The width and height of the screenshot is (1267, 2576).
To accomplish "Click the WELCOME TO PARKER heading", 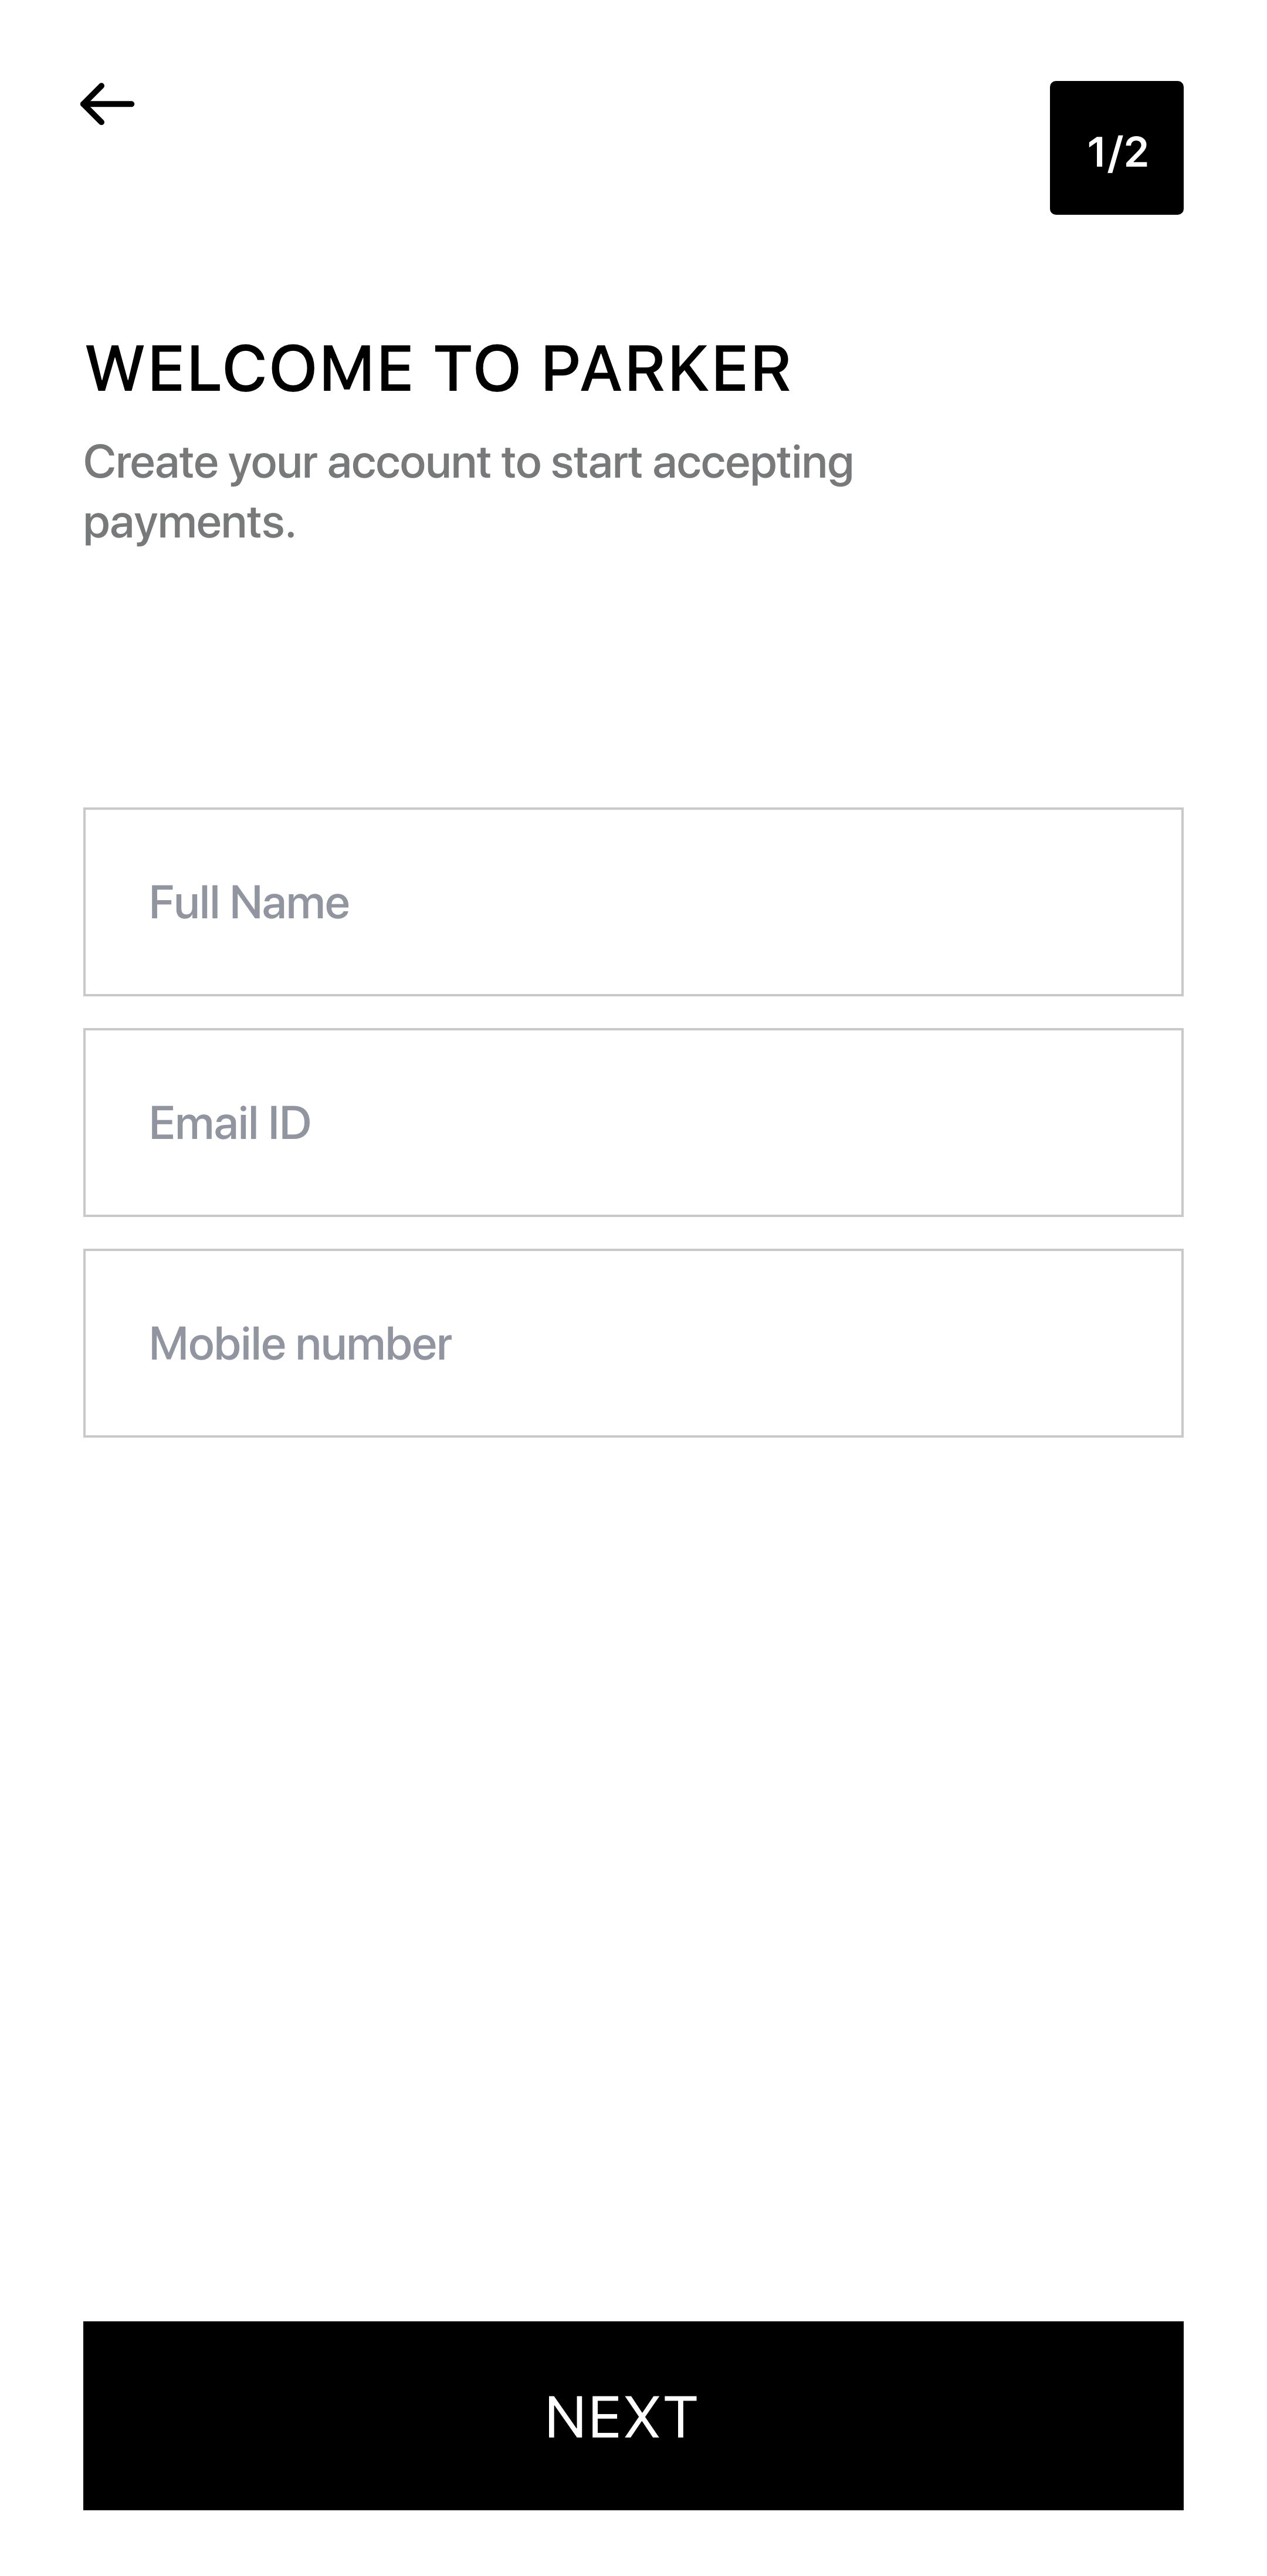I will [438, 368].
